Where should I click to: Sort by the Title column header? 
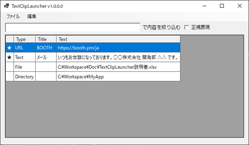pos(46,39)
